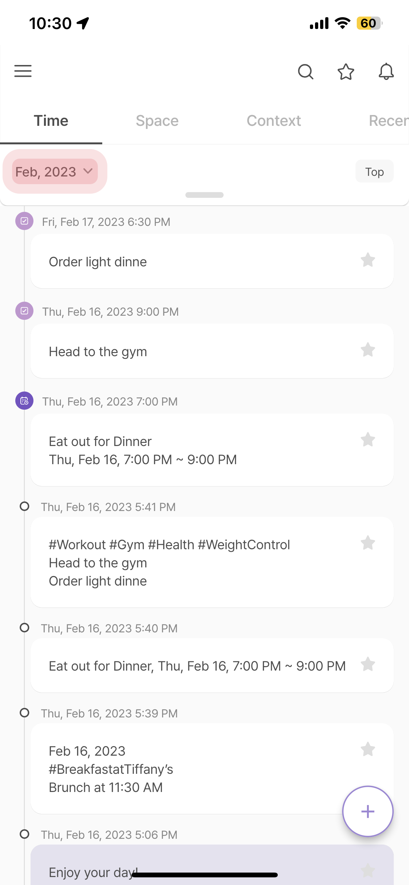Image resolution: width=409 pixels, height=885 pixels.
Task: Tap the panel drag handle bar
Action: pos(204,195)
